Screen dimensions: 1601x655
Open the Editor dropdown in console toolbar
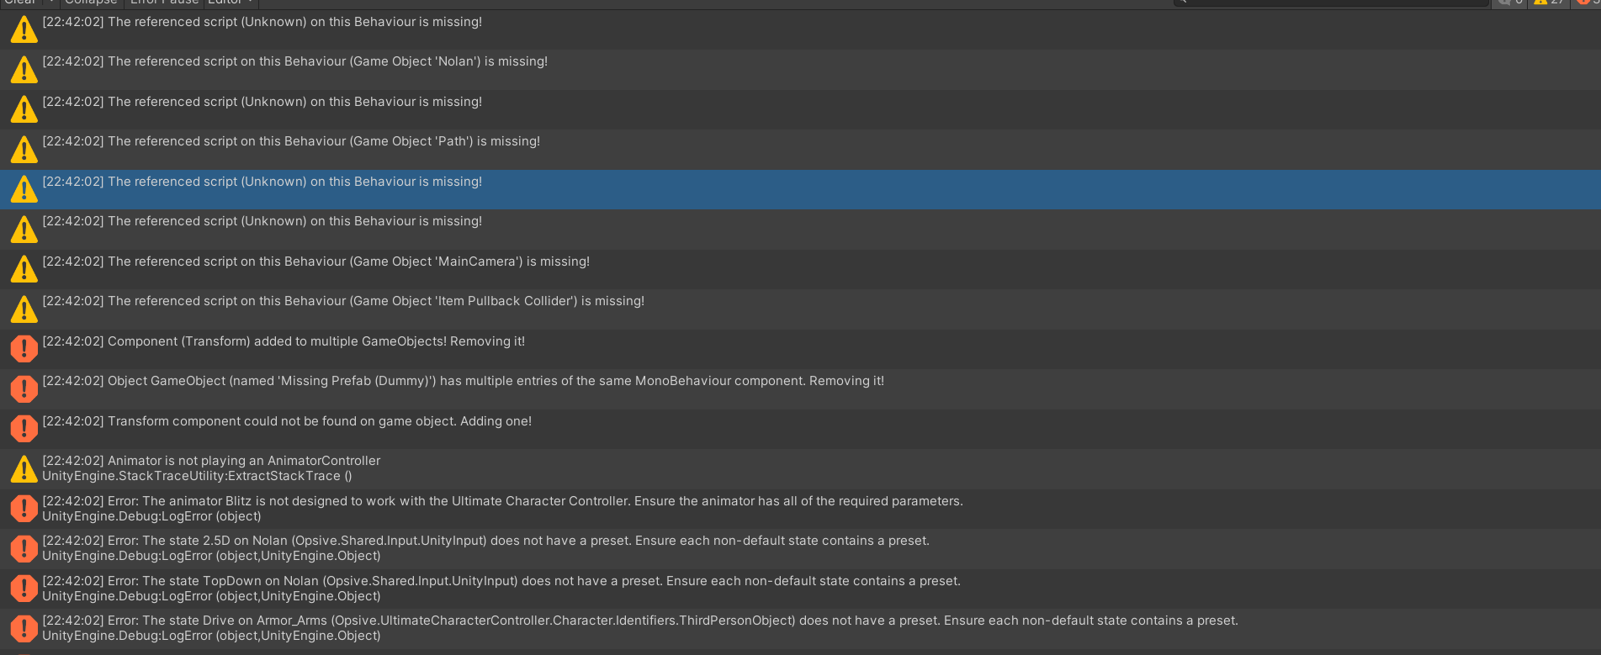(231, 3)
